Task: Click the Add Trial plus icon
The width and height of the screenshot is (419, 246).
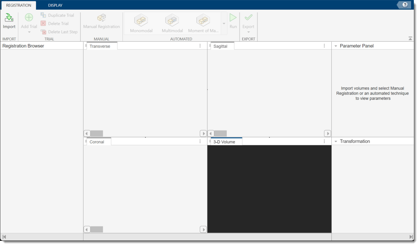Action: (x=29, y=17)
